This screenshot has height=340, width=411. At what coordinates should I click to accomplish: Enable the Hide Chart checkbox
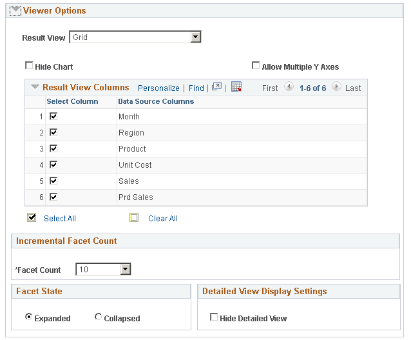[29, 66]
